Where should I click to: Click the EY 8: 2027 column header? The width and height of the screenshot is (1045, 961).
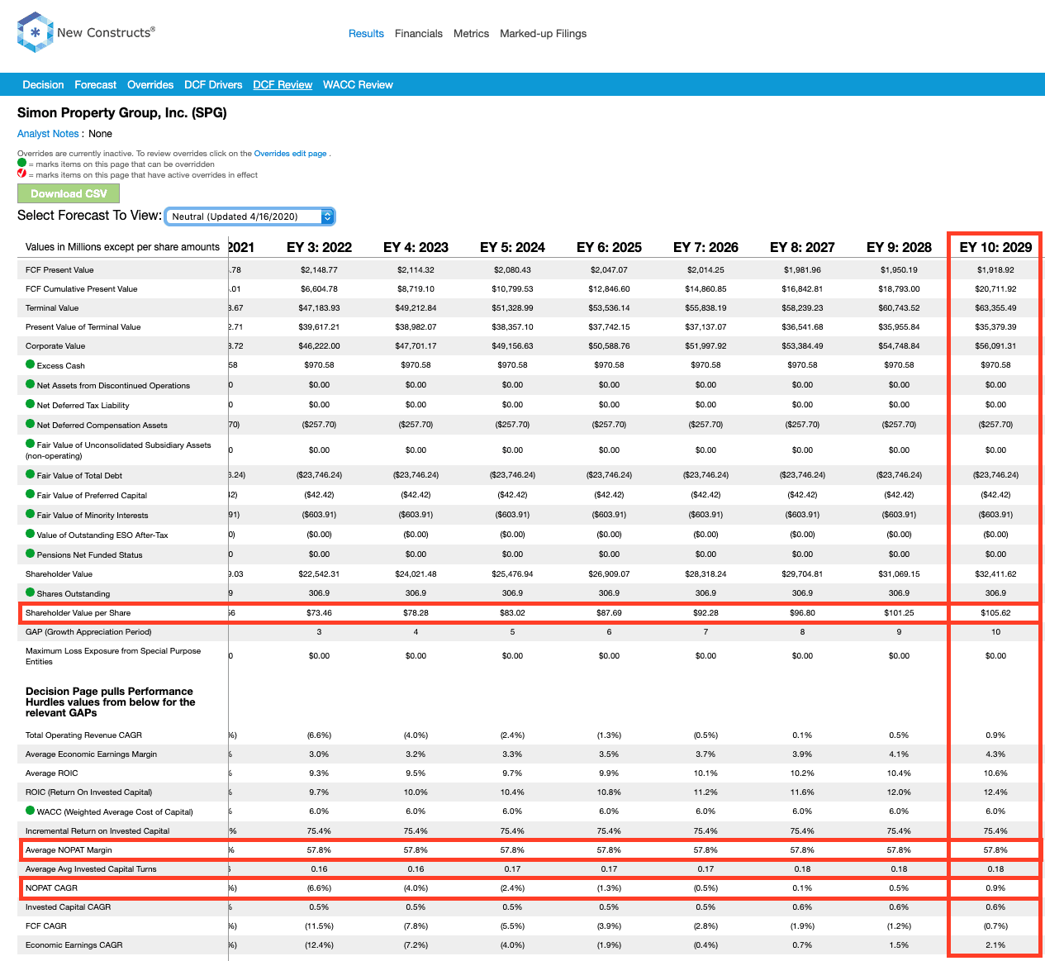coord(802,247)
